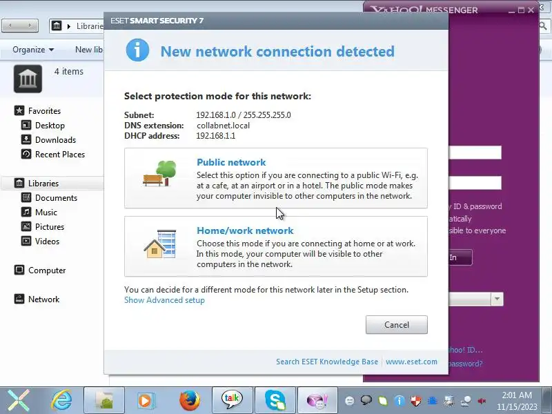The height and width of the screenshot is (414, 552).
Task: Click the park bench public network icon
Action: pos(159,174)
